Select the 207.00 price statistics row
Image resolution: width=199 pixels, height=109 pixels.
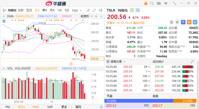tap(174, 76)
